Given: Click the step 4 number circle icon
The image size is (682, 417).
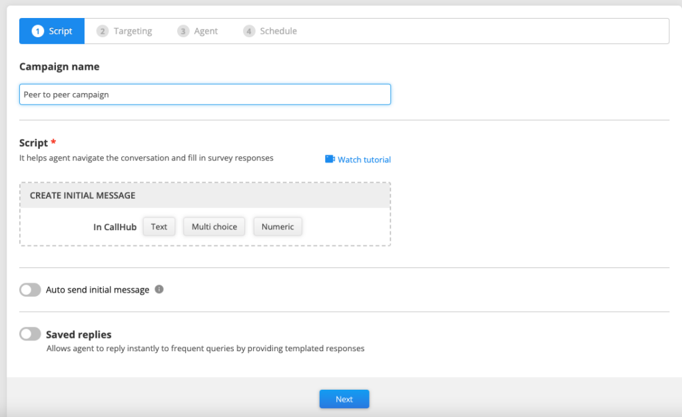Looking at the screenshot, I should tap(249, 31).
